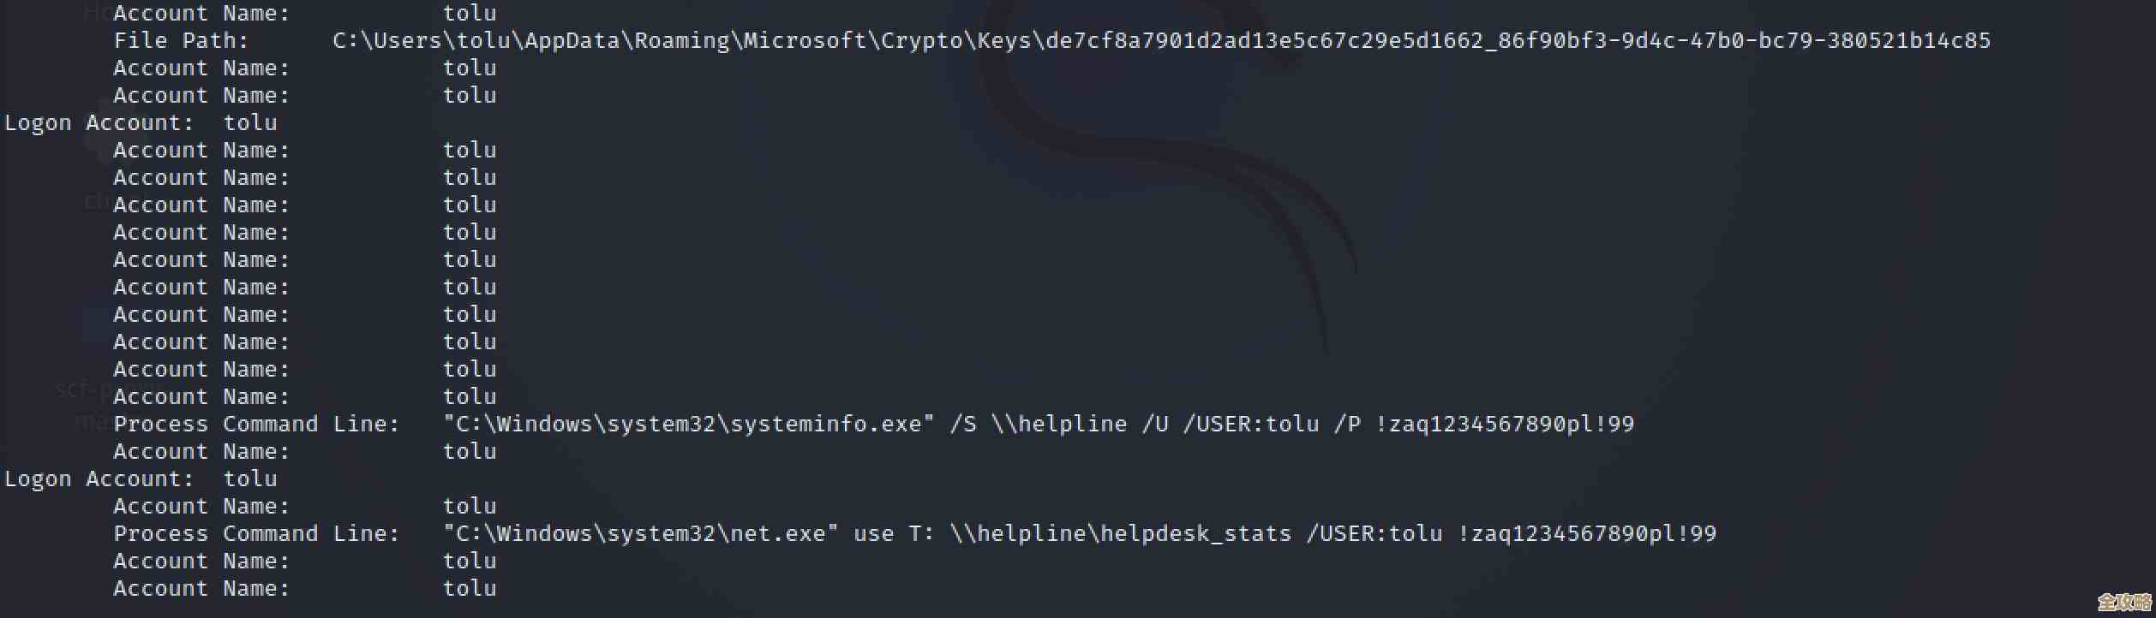Click the net.exe executable path

click(x=640, y=533)
